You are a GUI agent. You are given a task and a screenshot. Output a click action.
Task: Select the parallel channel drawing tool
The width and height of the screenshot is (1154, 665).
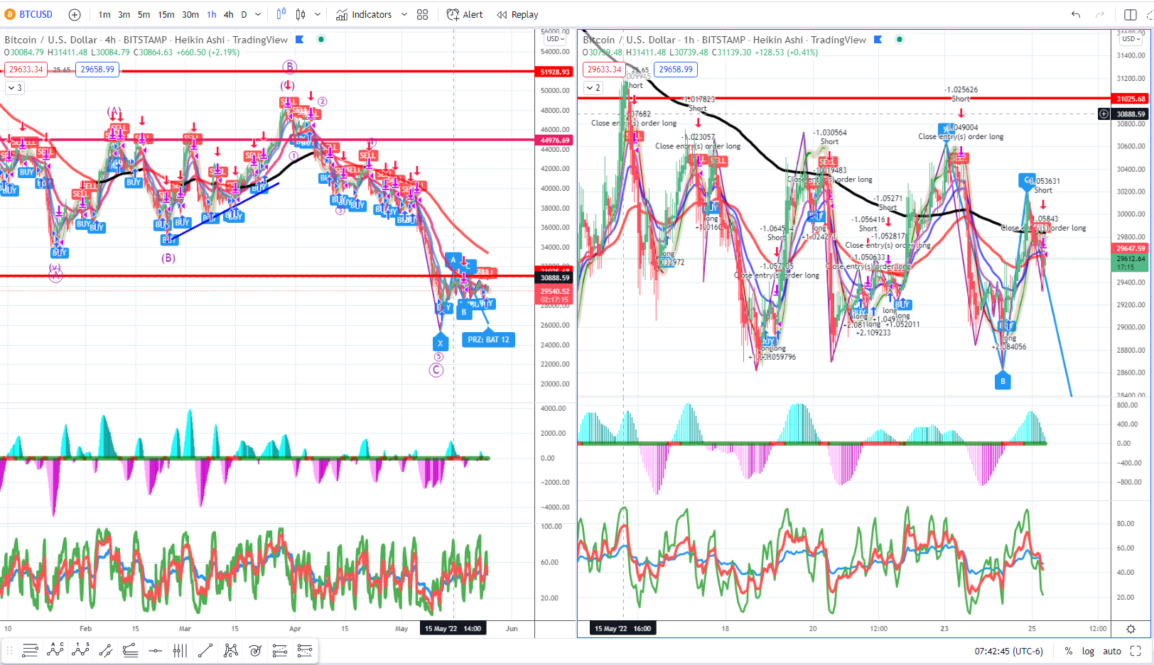click(x=105, y=651)
